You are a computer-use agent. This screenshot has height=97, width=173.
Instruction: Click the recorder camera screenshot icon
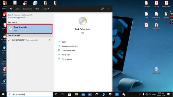(x=171, y=13)
